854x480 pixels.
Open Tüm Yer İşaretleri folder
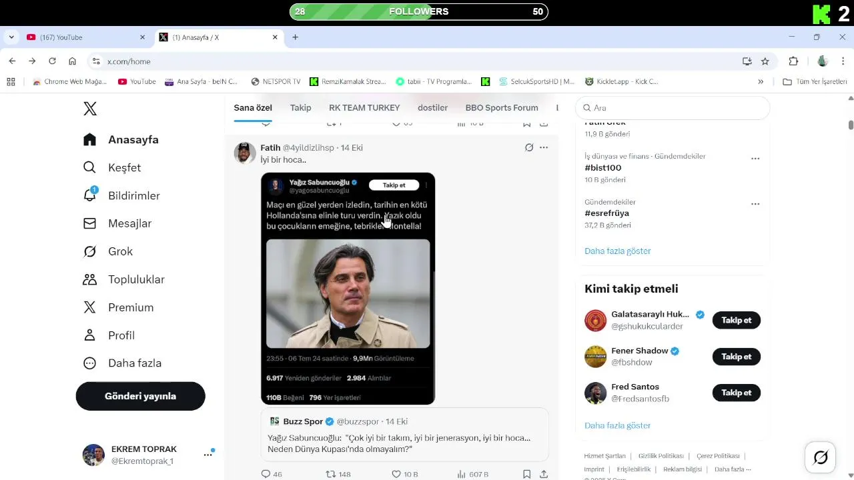815,81
